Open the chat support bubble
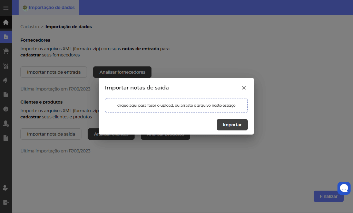The height and width of the screenshot is (213, 353). (344, 188)
